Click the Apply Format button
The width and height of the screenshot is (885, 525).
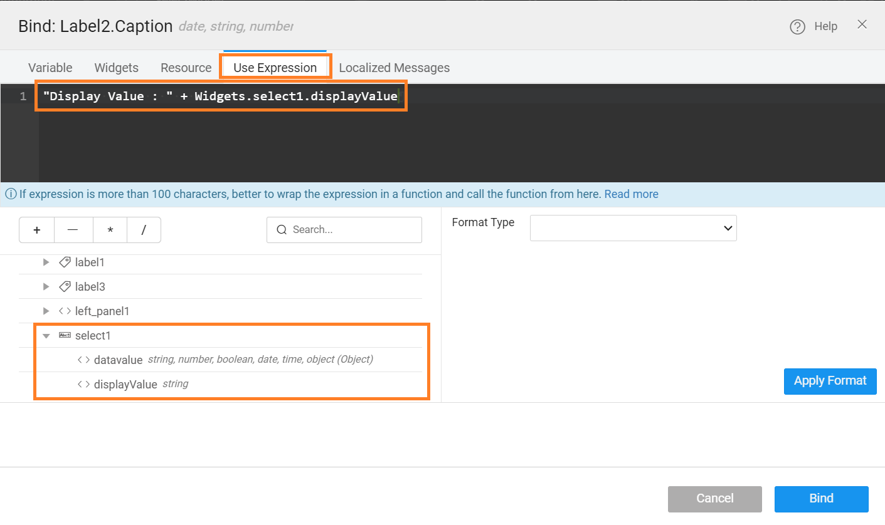coord(830,381)
